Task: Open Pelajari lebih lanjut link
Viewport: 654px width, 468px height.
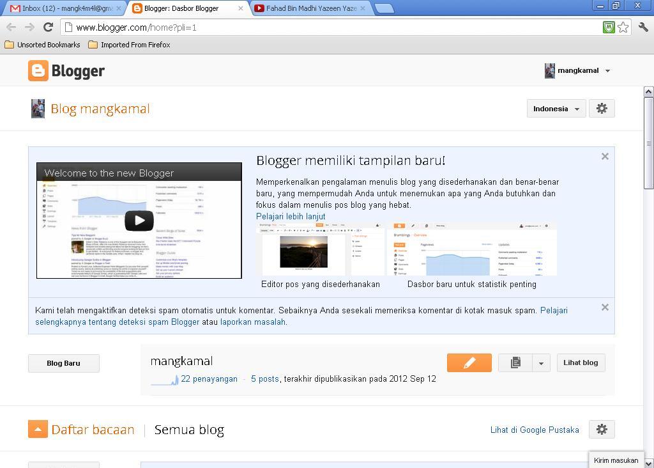Action: (291, 216)
